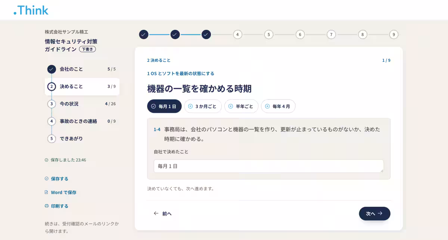Click the 1 OS とソフトを最新の状態にする subtitle
The image size is (448, 240).
[181, 74]
